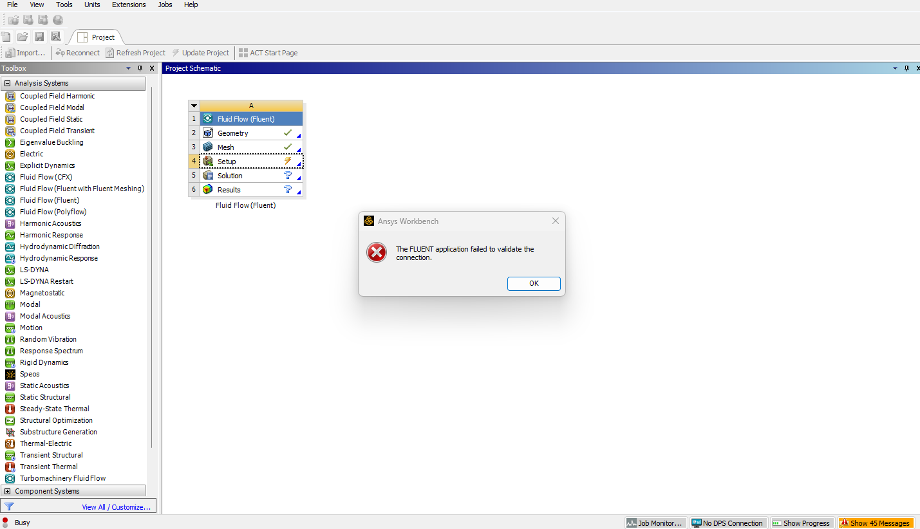The width and height of the screenshot is (920, 529).
Task: Open Project Schematic panel dropdown arrow
Action: (x=895, y=68)
